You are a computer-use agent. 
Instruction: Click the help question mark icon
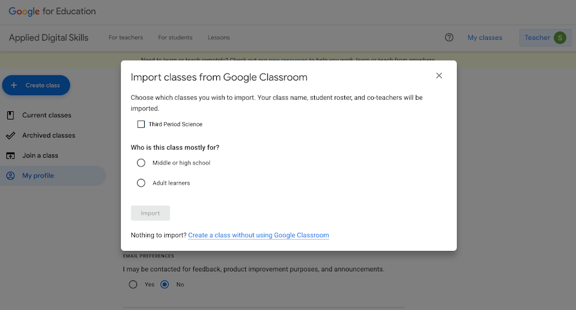[x=449, y=37]
